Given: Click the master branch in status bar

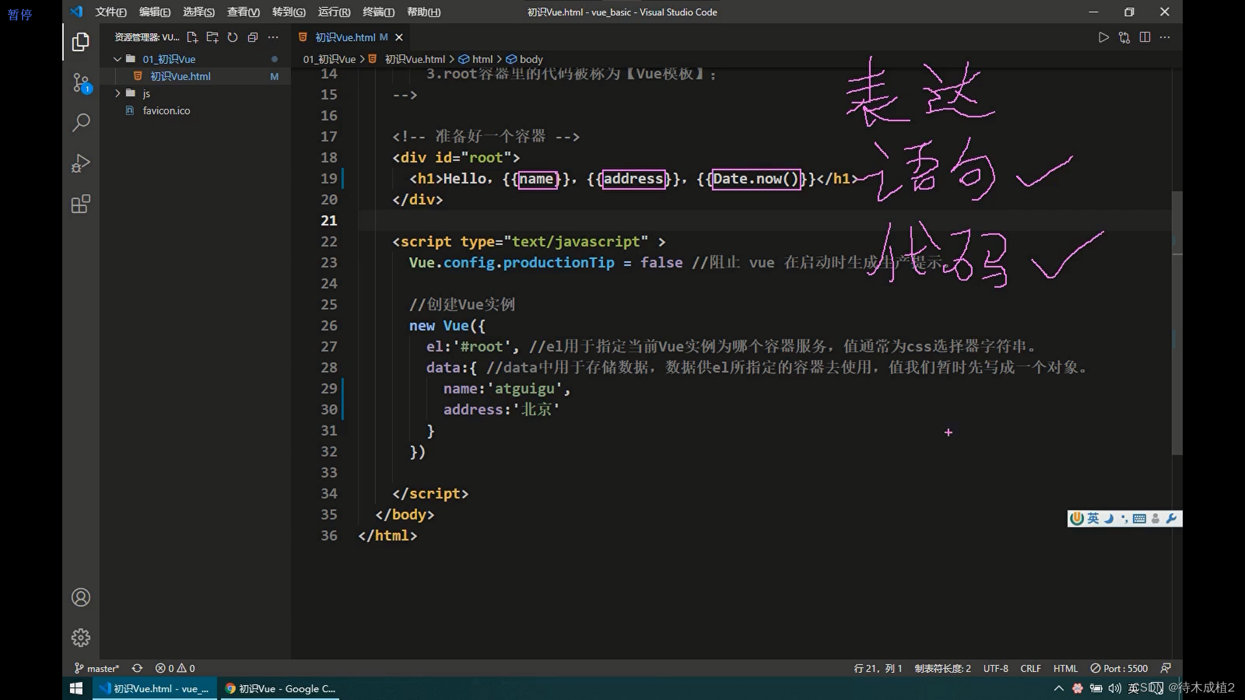Looking at the screenshot, I should point(97,668).
